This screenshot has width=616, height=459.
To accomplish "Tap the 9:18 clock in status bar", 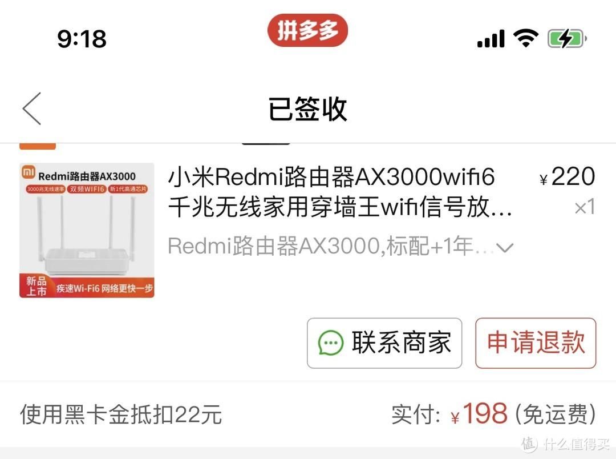I will click(82, 39).
